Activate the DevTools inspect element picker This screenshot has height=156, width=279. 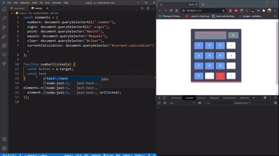pos(159,98)
